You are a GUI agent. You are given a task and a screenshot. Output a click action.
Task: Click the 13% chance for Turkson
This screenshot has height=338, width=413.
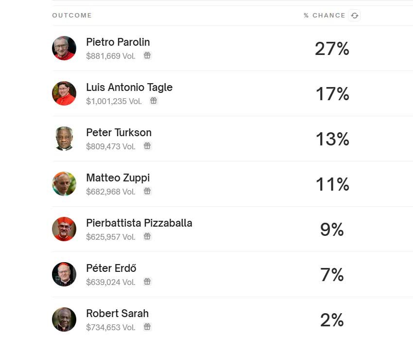click(x=332, y=139)
